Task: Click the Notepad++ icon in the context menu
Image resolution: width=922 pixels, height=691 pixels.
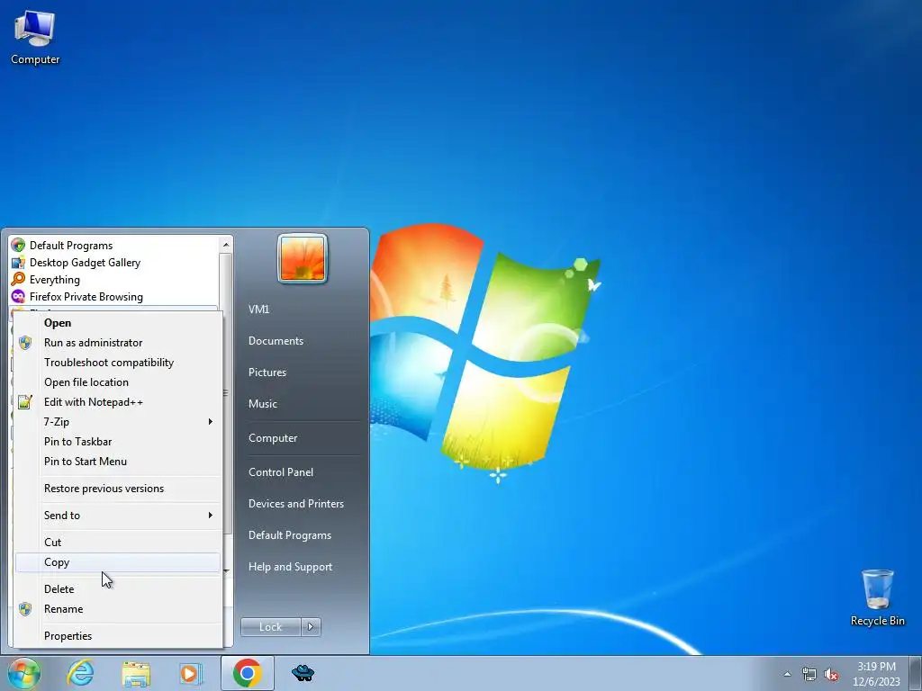Action: coord(24,402)
